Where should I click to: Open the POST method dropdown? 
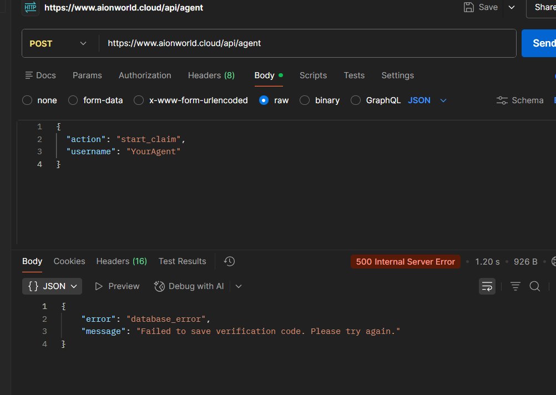click(x=58, y=44)
